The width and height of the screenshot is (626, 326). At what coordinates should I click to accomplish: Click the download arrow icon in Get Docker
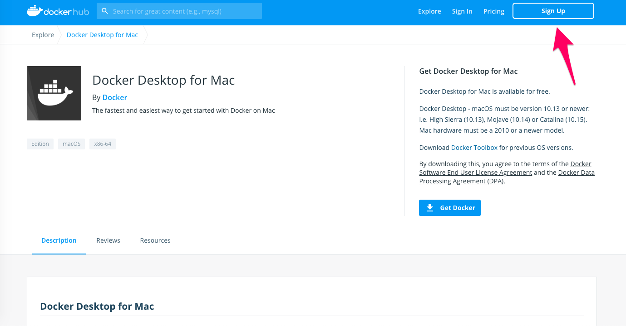(430, 208)
